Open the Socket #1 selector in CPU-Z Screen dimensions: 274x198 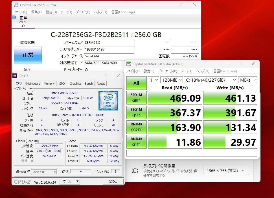[44, 171]
